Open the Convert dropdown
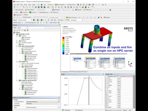The height and width of the screenshot is (111, 148). click(x=37, y=12)
